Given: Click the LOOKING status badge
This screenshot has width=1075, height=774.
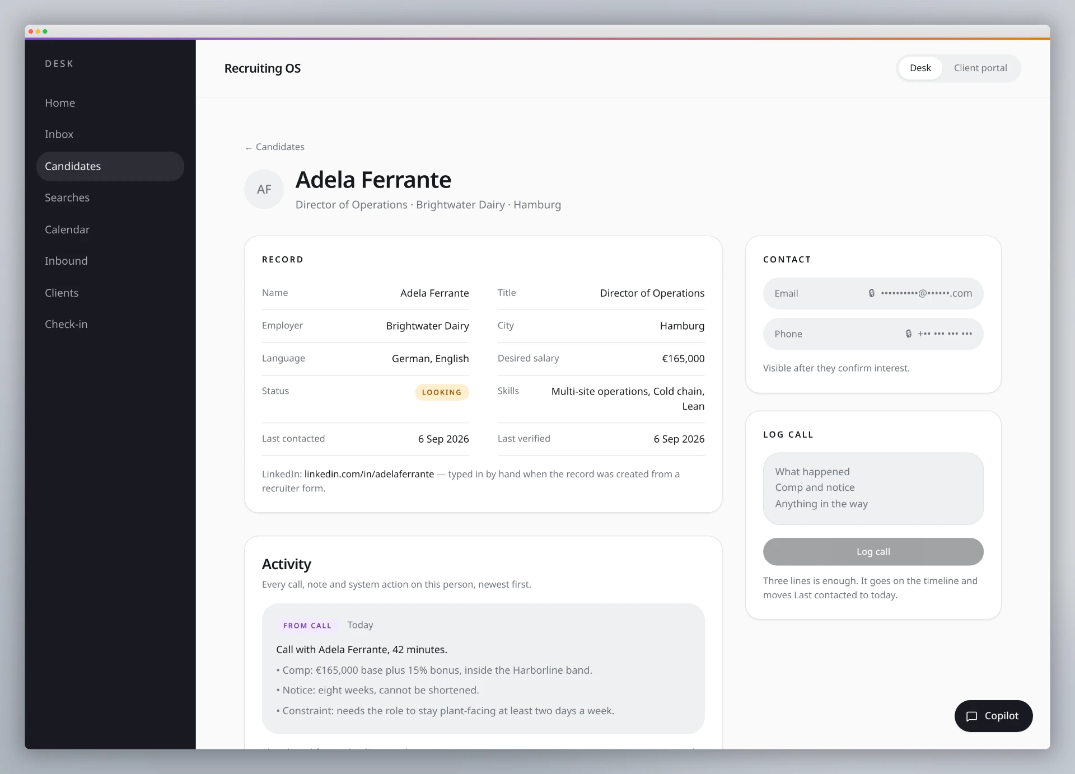Looking at the screenshot, I should pyautogui.click(x=442, y=392).
